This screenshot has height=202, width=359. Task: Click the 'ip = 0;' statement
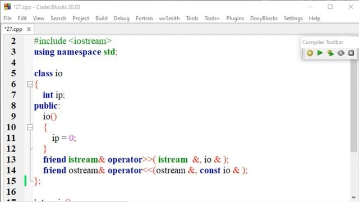[64, 138]
